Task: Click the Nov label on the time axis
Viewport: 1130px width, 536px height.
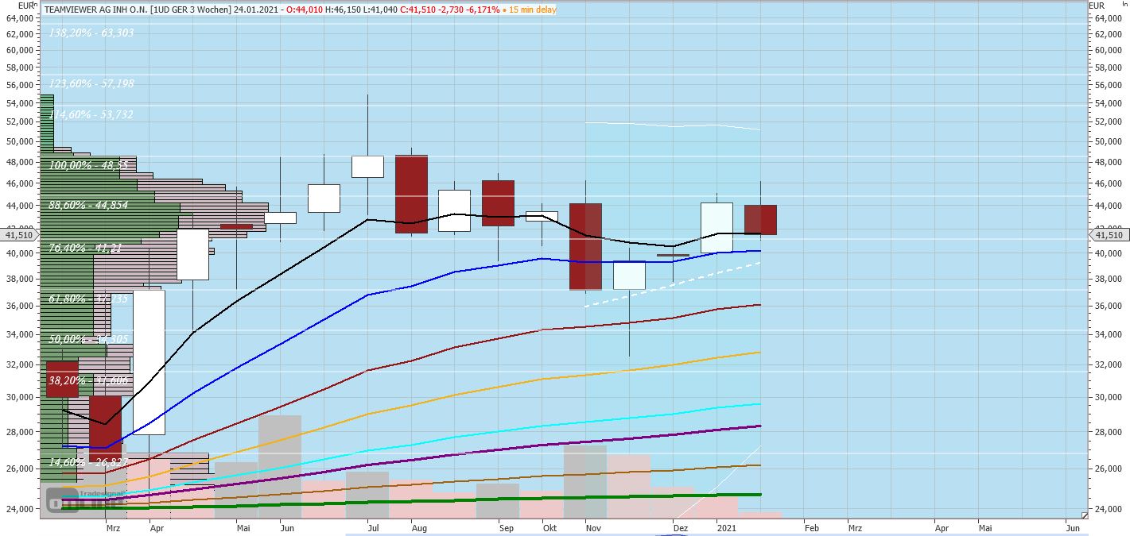Action: pos(592,527)
